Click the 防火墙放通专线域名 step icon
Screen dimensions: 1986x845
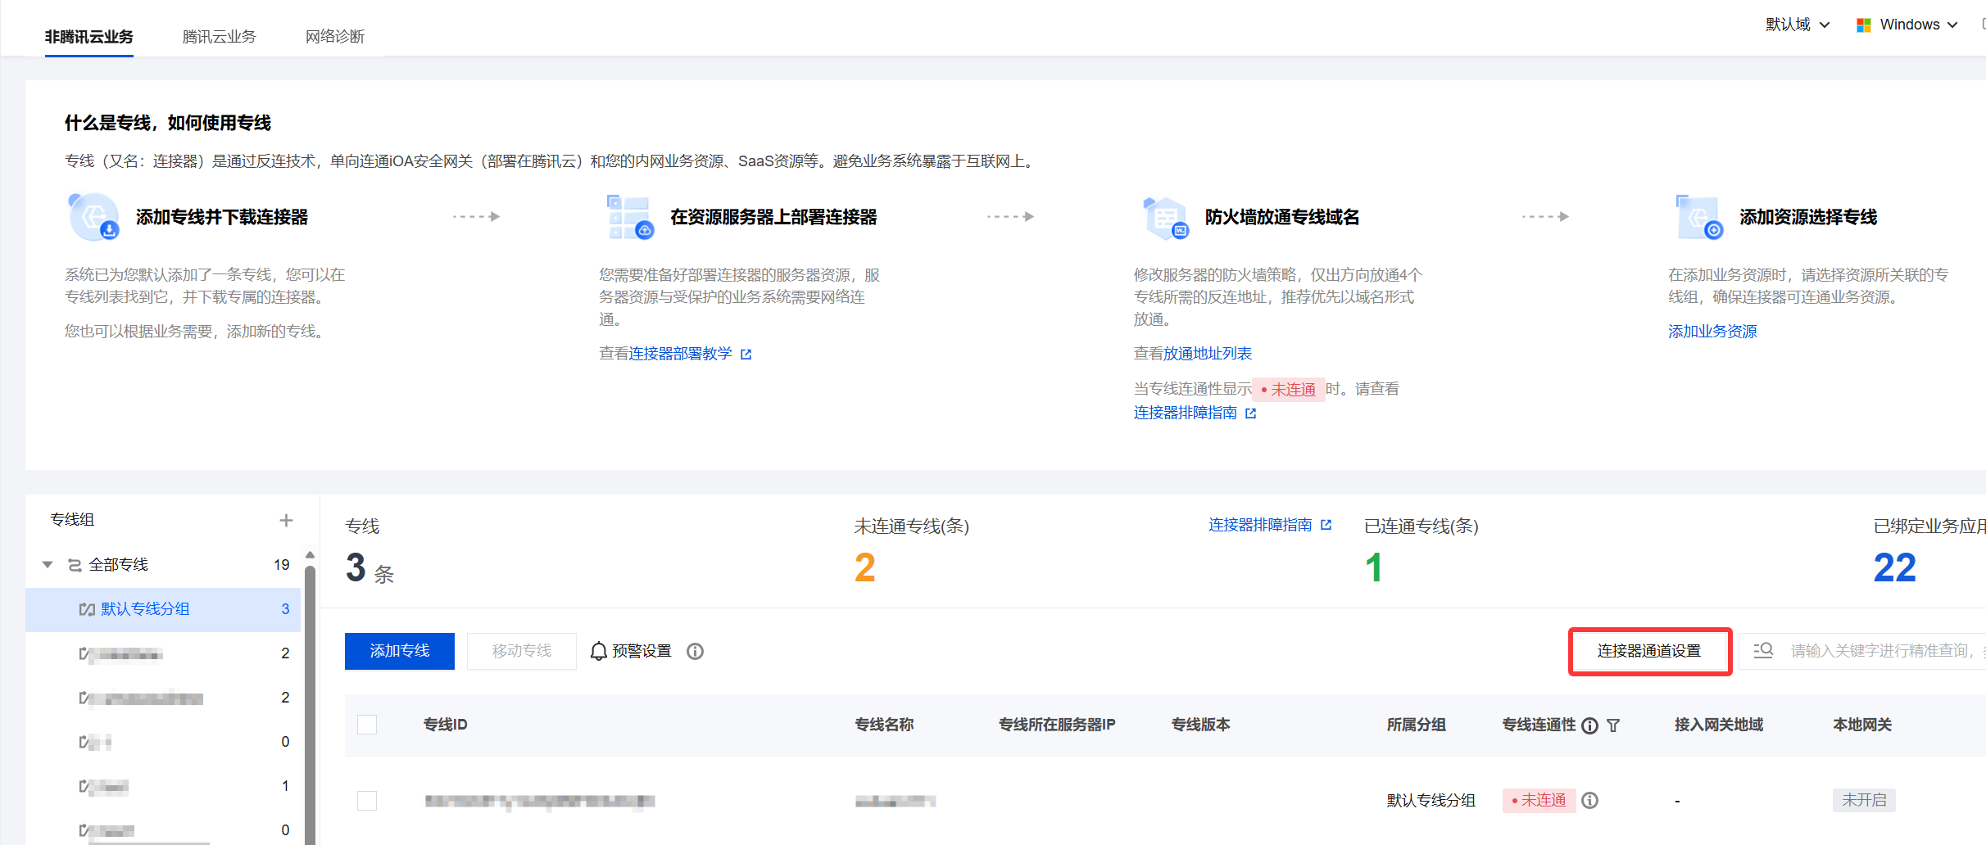1165,217
